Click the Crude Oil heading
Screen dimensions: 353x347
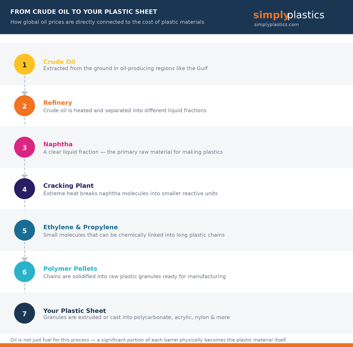(59, 62)
